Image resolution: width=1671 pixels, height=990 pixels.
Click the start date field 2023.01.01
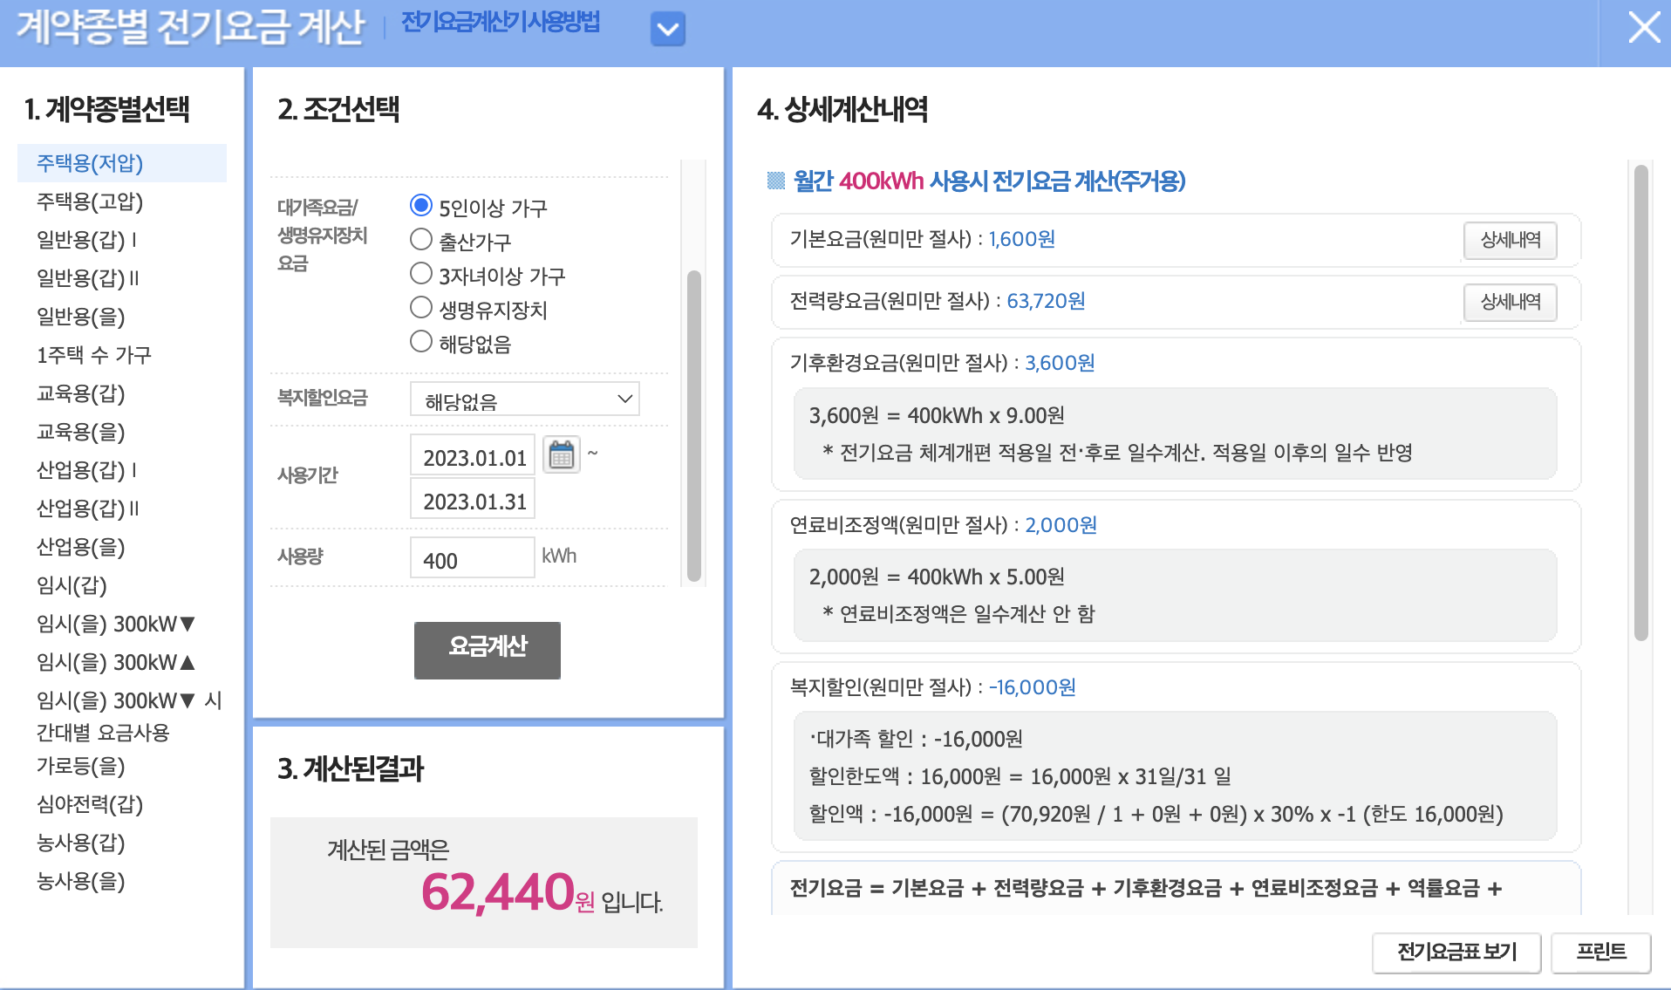473,456
